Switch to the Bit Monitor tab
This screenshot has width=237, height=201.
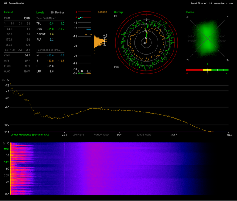click(57, 13)
